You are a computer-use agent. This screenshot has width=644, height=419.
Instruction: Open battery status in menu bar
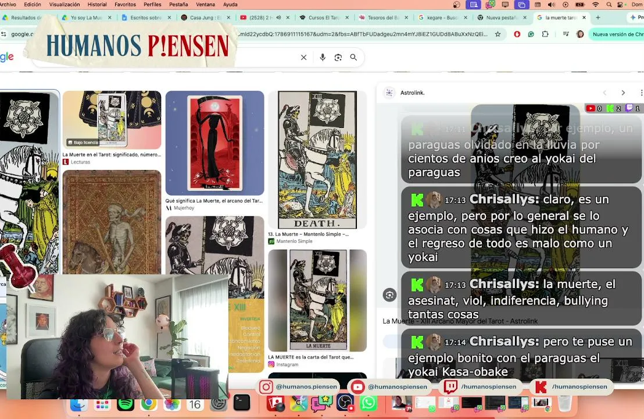[x=580, y=5]
